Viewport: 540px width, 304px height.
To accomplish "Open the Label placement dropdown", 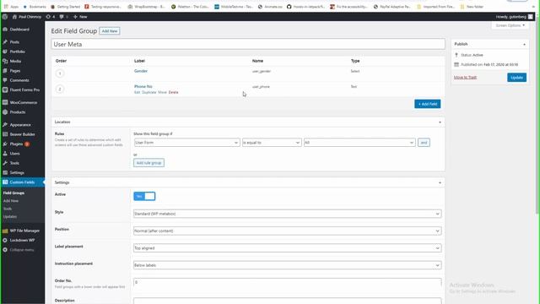I will pos(287,248).
